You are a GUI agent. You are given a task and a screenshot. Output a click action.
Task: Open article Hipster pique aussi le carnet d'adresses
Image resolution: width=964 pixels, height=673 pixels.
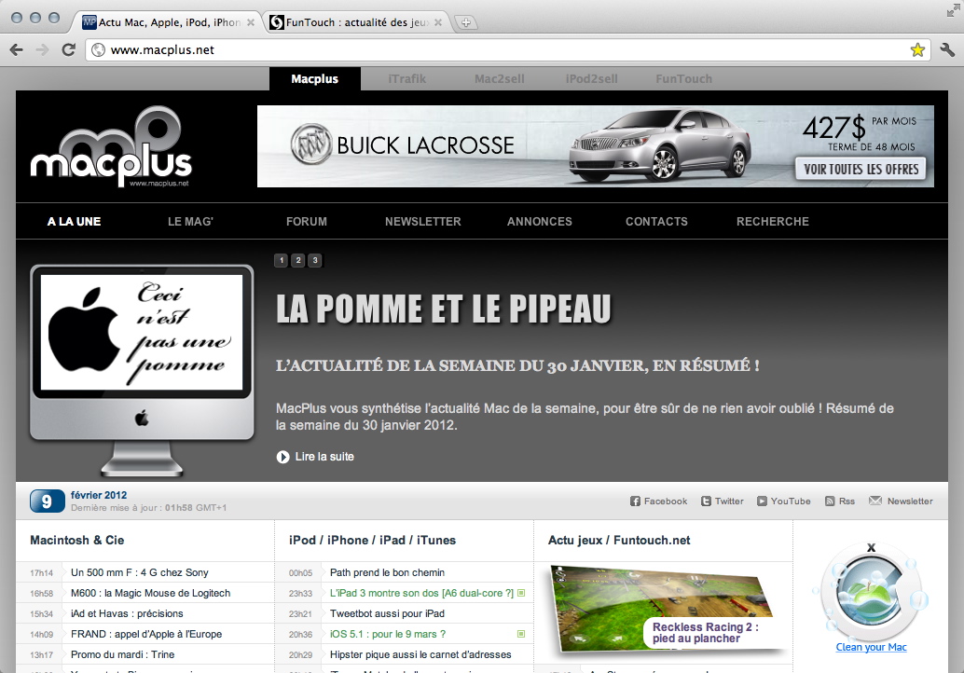click(420, 654)
